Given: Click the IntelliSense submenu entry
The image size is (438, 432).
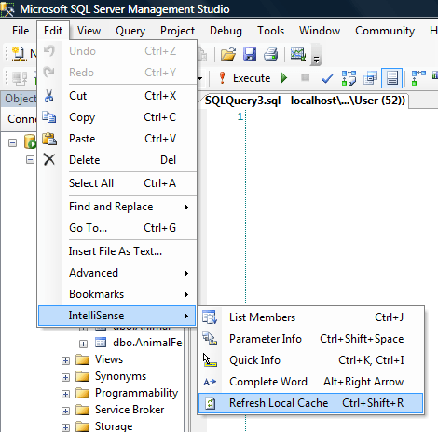Looking at the screenshot, I should click(117, 316).
